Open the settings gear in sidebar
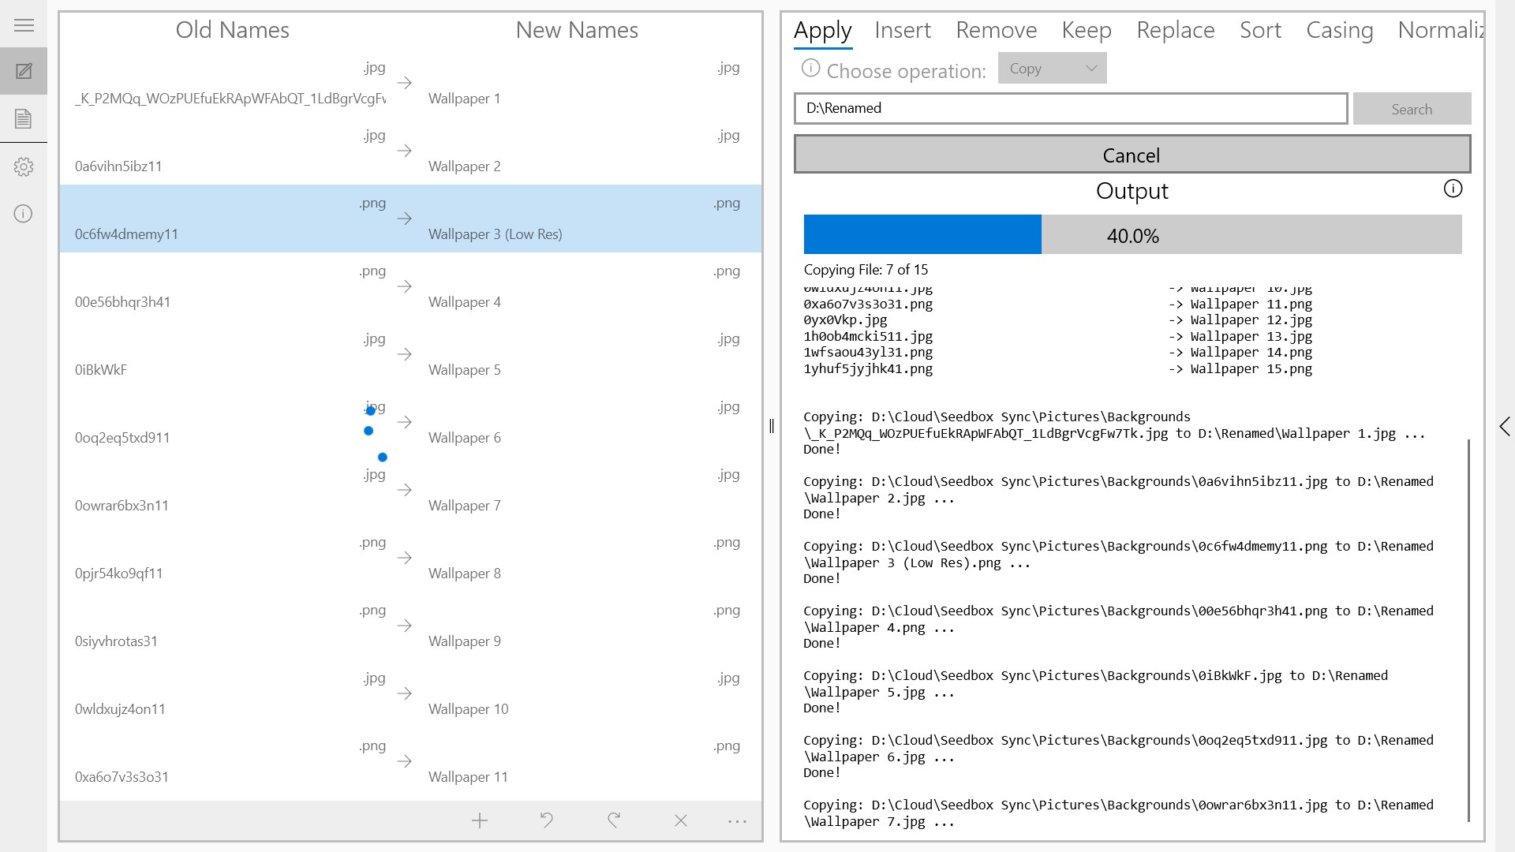This screenshot has height=852, width=1515. (24, 166)
